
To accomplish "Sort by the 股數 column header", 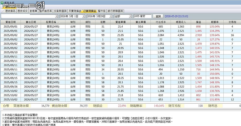I will point(103,22).
